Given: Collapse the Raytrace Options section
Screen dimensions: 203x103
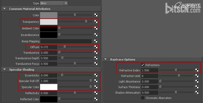Looking at the screenshot, I should [106, 59].
